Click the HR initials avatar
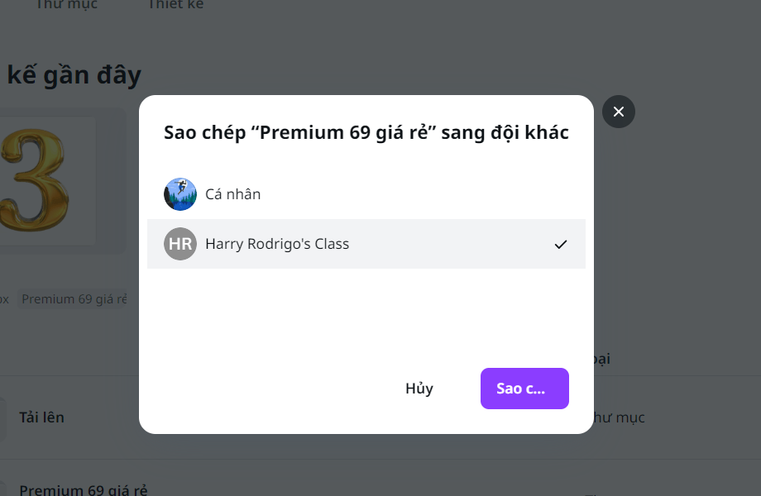This screenshot has width=761, height=496. pos(180,244)
